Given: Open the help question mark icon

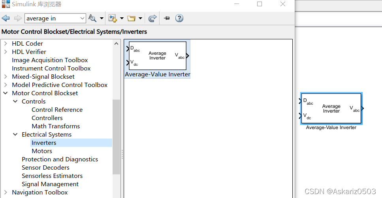Looking at the screenshot, I should [179, 18].
